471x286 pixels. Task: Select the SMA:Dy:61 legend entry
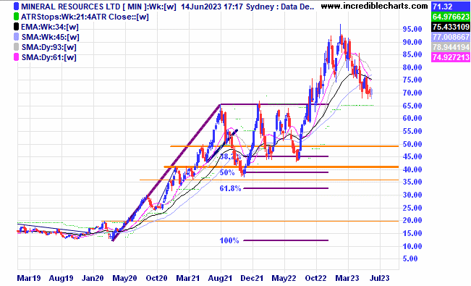49,57
